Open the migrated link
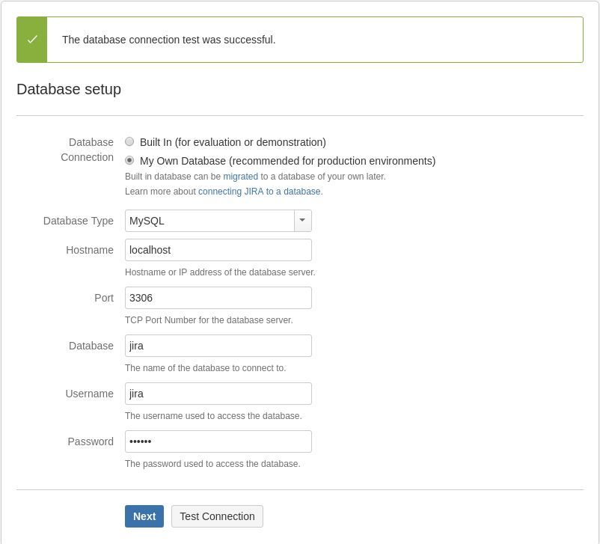Viewport: 600px width, 544px height. point(239,177)
